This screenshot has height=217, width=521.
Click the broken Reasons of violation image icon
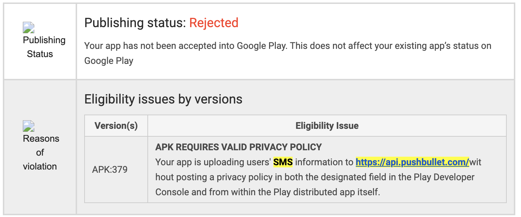(x=29, y=126)
